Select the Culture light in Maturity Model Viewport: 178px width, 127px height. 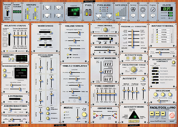pos(157,30)
